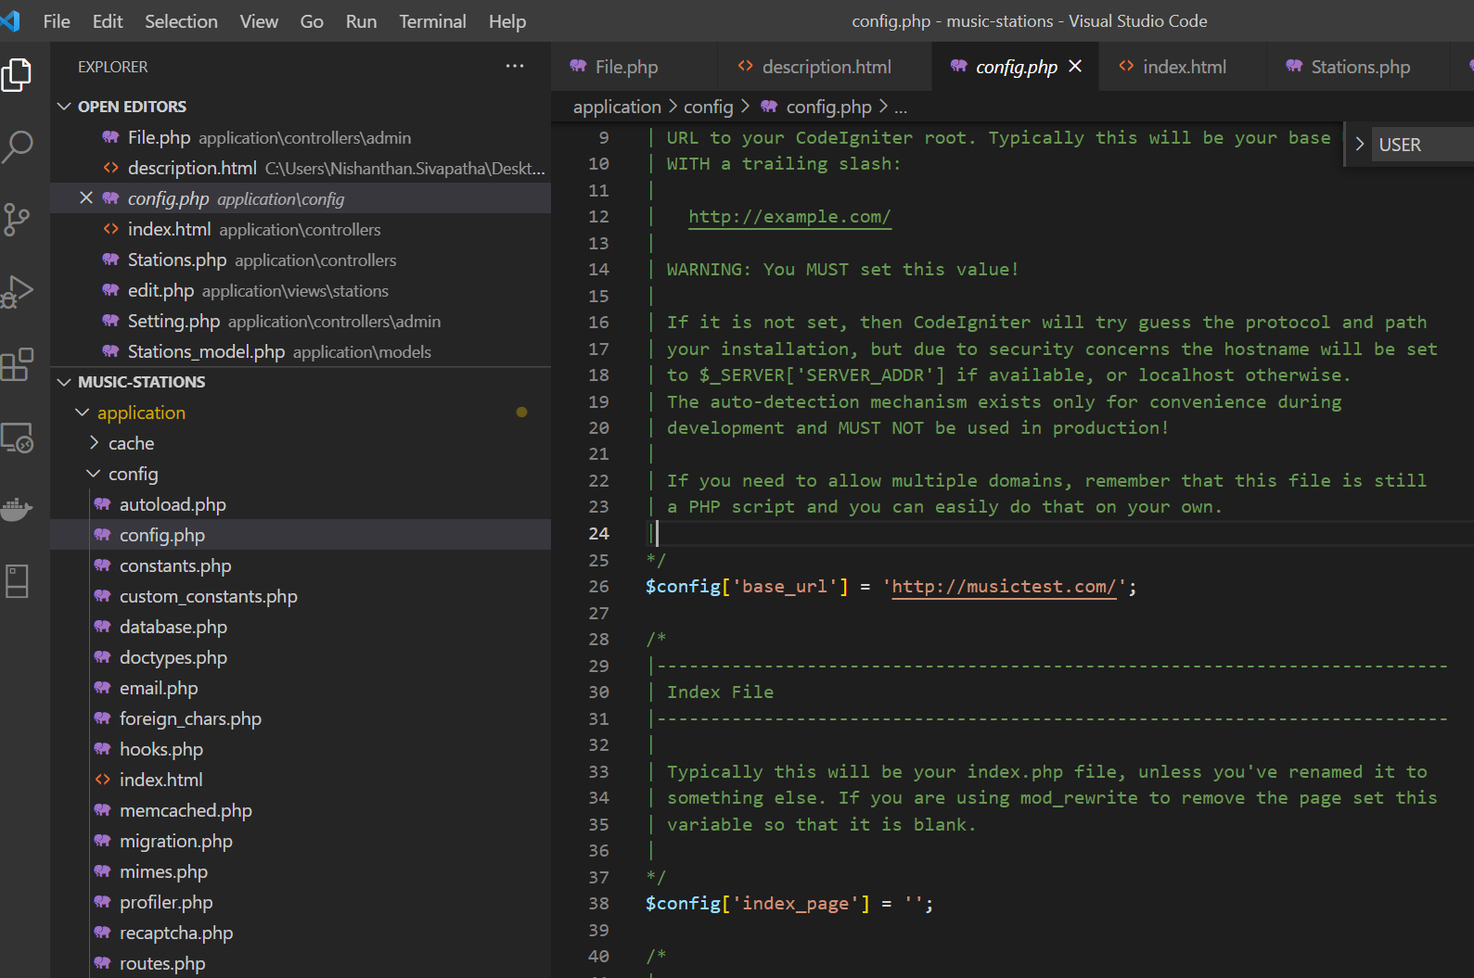The height and width of the screenshot is (978, 1474).
Task: Open the Edit menu
Action: [108, 20]
